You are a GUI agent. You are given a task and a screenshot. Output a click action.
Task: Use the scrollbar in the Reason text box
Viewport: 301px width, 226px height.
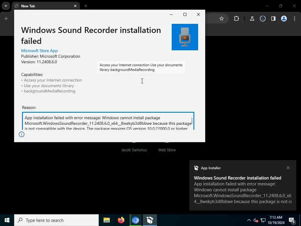192,121
